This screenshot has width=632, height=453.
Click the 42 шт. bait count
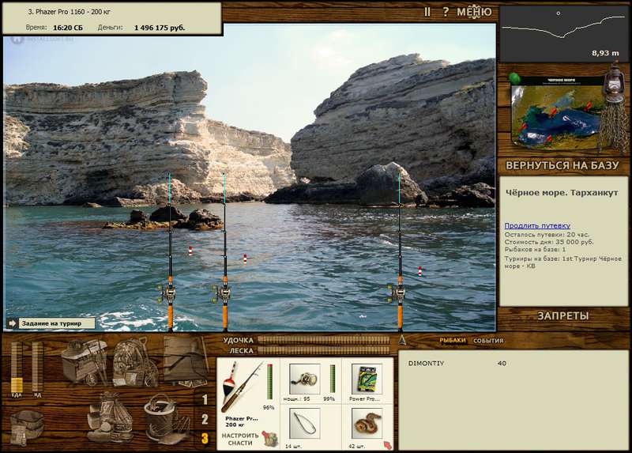[356, 446]
